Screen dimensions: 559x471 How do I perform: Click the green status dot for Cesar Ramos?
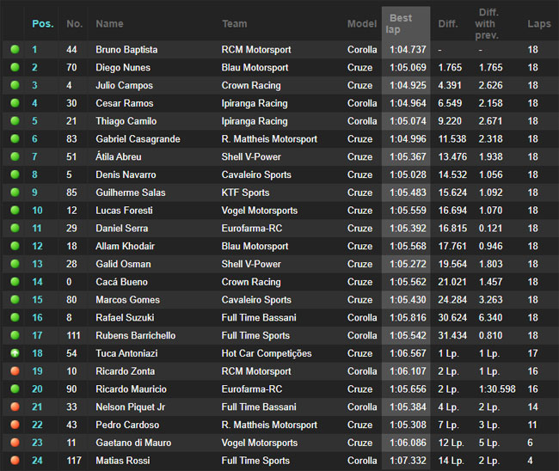(x=15, y=103)
